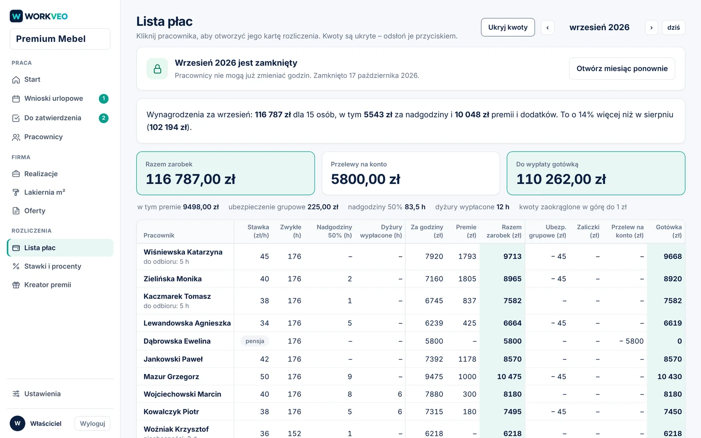The height and width of the screenshot is (438, 701).
Task: Click the Kreator premii gift icon
Action: coord(16,285)
